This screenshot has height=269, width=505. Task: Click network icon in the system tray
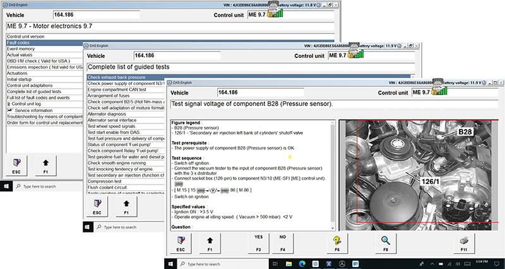(x=450, y=264)
